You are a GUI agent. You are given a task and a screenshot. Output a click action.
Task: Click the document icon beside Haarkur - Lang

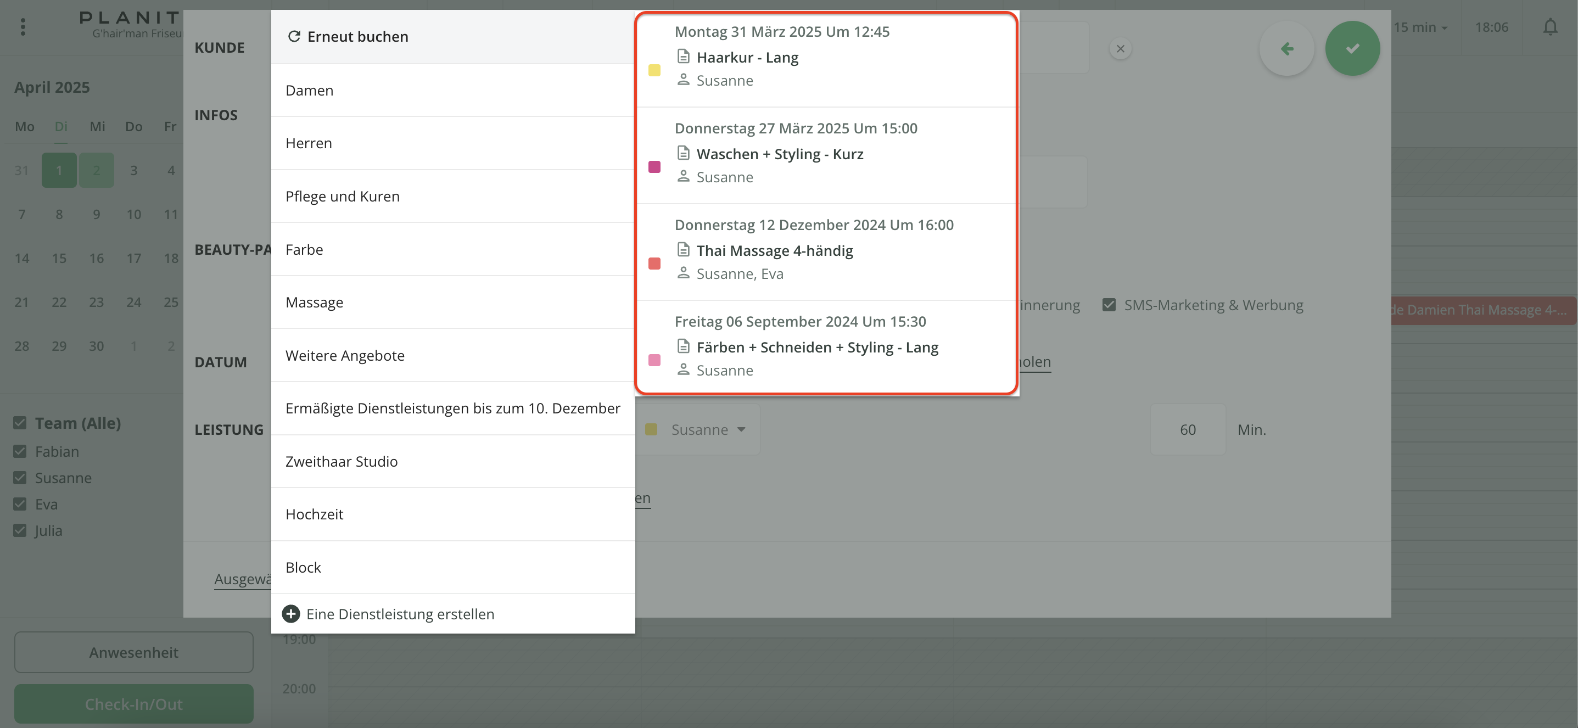tap(683, 57)
